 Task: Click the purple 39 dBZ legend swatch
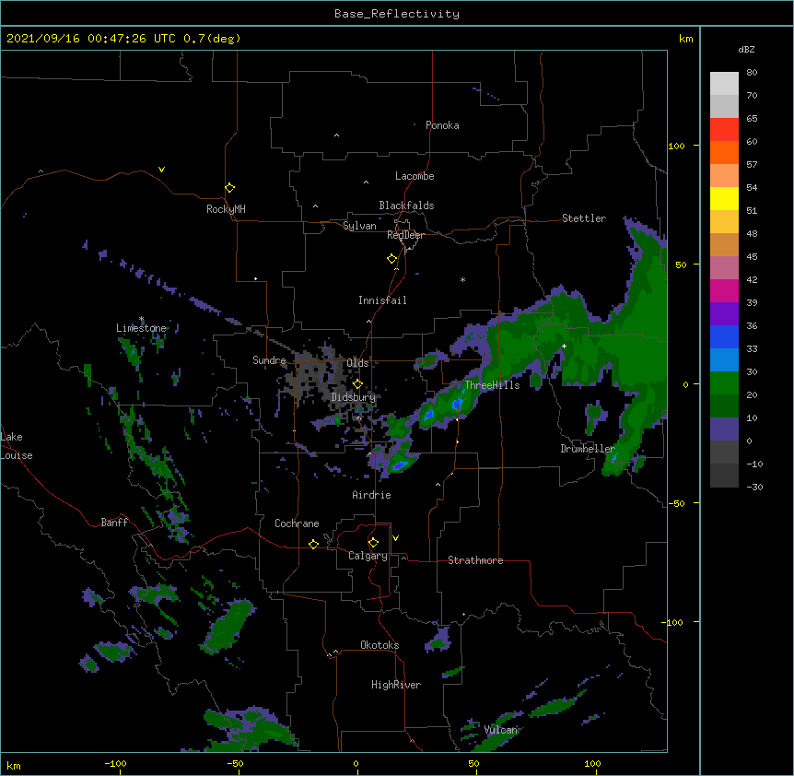click(x=724, y=313)
